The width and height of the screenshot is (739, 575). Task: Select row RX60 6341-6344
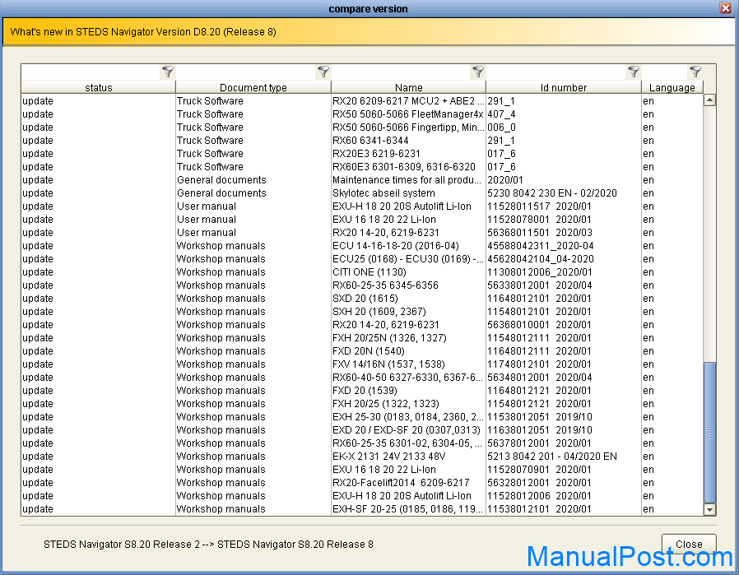coord(362,141)
